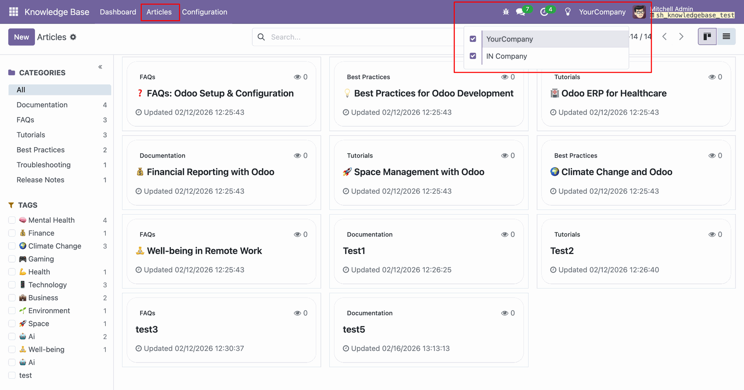Image resolution: width=744 pixels, height=390 pixels.
Task: Open the apps grid menu icon
Action: [14, 12]
